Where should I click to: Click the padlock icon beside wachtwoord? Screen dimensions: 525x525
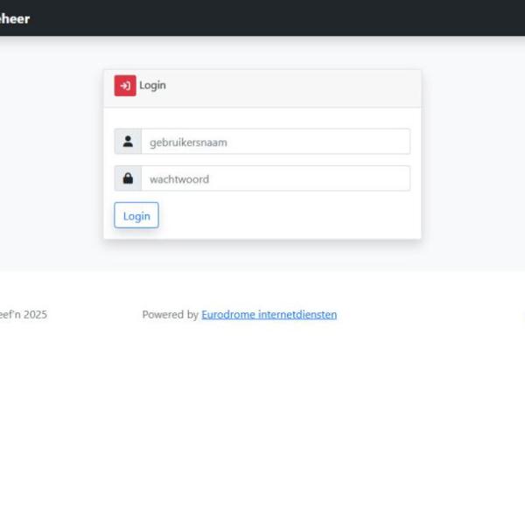(x=128, y=178)
